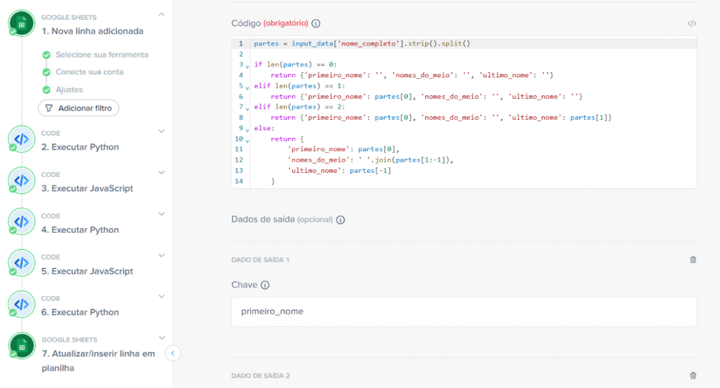The width and height of the screenshot is (720, 388).
Task: Click the green check beside Conecte sua conta
Action: pyautogui.click(x=46, y=72)
